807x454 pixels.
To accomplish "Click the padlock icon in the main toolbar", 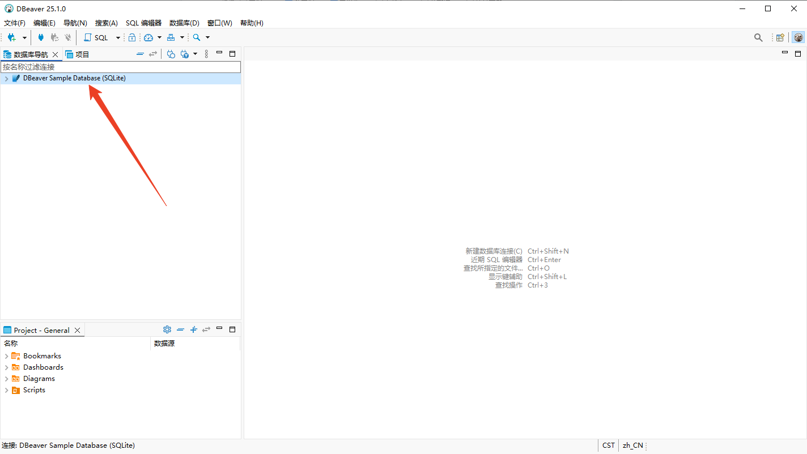I will coord(132,37).
